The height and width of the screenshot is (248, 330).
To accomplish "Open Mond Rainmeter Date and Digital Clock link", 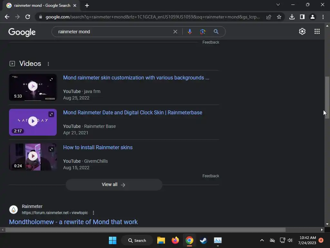I will 132,112.
